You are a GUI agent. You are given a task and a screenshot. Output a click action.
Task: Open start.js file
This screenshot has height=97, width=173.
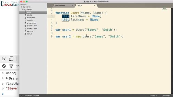[29, 34]
